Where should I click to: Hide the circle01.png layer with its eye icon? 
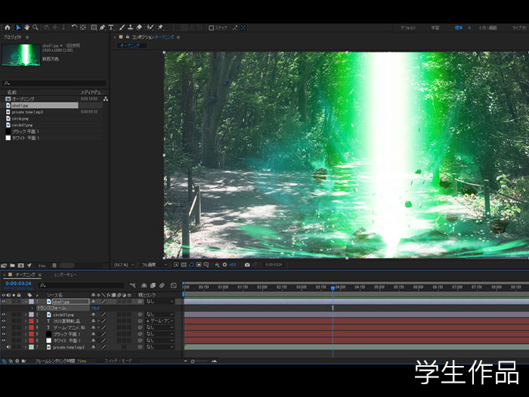pyautogui.click(x=4, y=314)
